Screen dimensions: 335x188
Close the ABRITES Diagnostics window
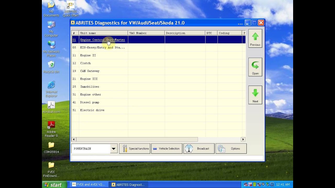point(261,23)
